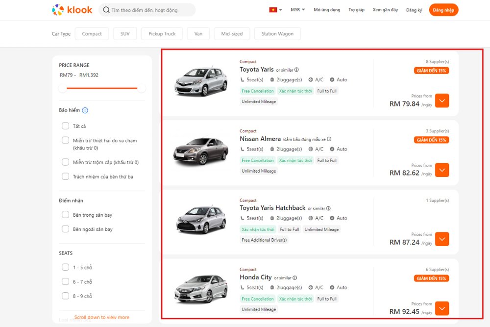Click the search magnifier icon
The image size is (490, 327).
[x=106, y=10]
